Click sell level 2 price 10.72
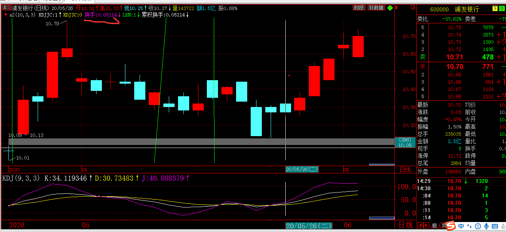Screen dimensions: 506x232 (454, 49)
